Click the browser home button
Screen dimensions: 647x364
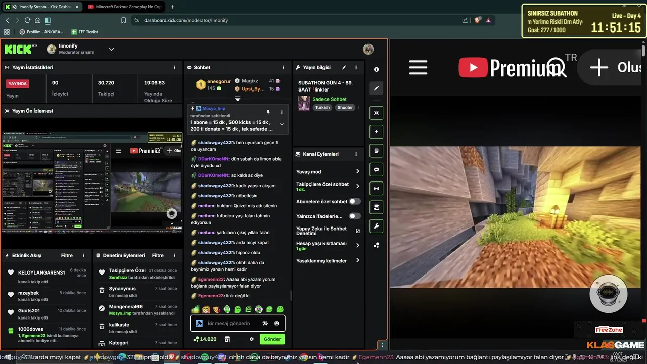(x=37, y=20)
